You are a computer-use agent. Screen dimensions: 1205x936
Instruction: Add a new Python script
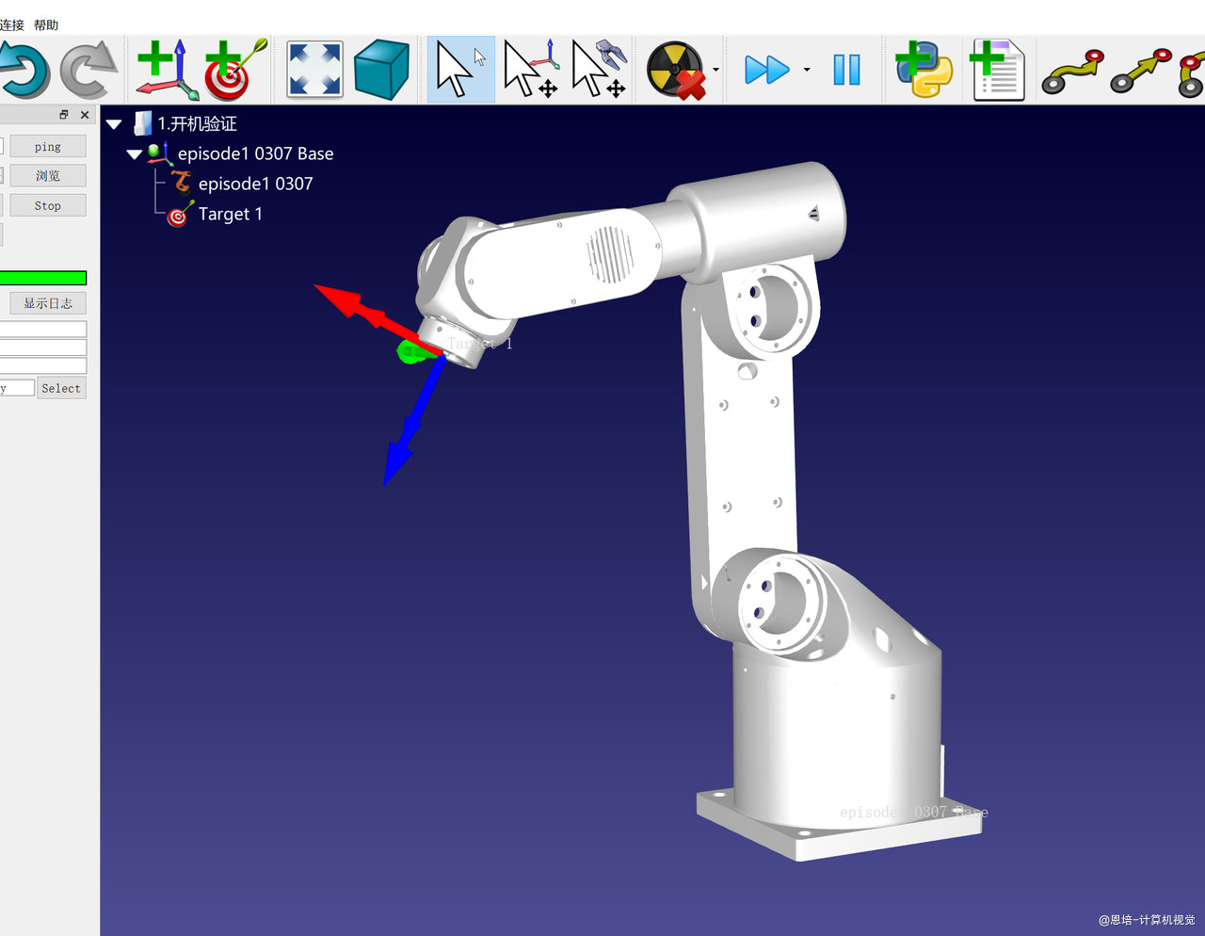pyautogui.click(x=924, y=70)
